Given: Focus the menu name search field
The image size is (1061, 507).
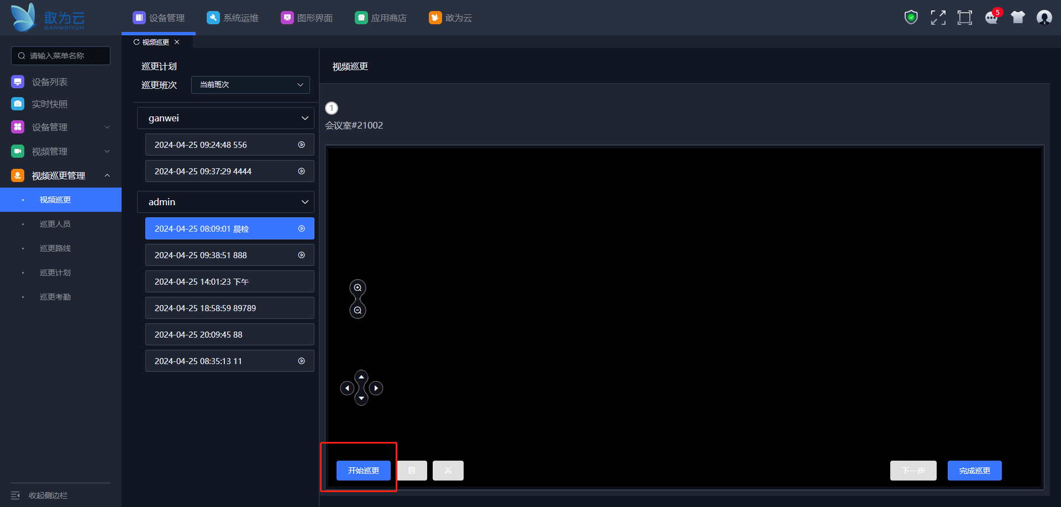Looking at the screenshot, I should (x=61, y=56).
